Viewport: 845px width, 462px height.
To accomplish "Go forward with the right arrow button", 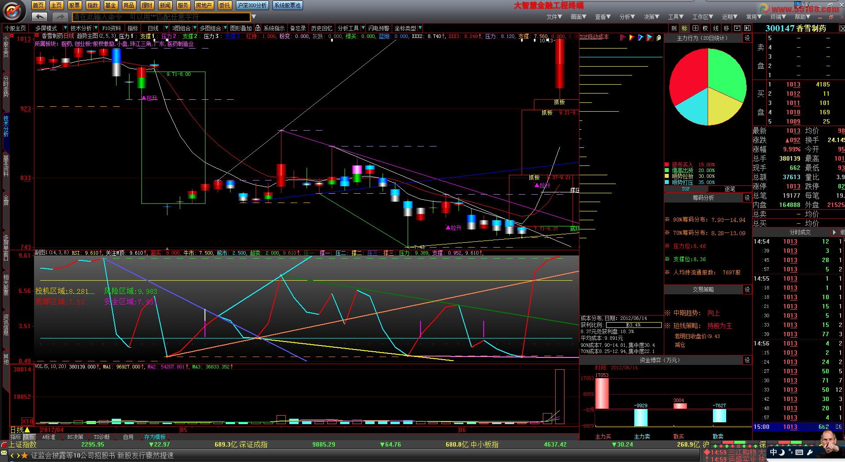I will [60, 17].
